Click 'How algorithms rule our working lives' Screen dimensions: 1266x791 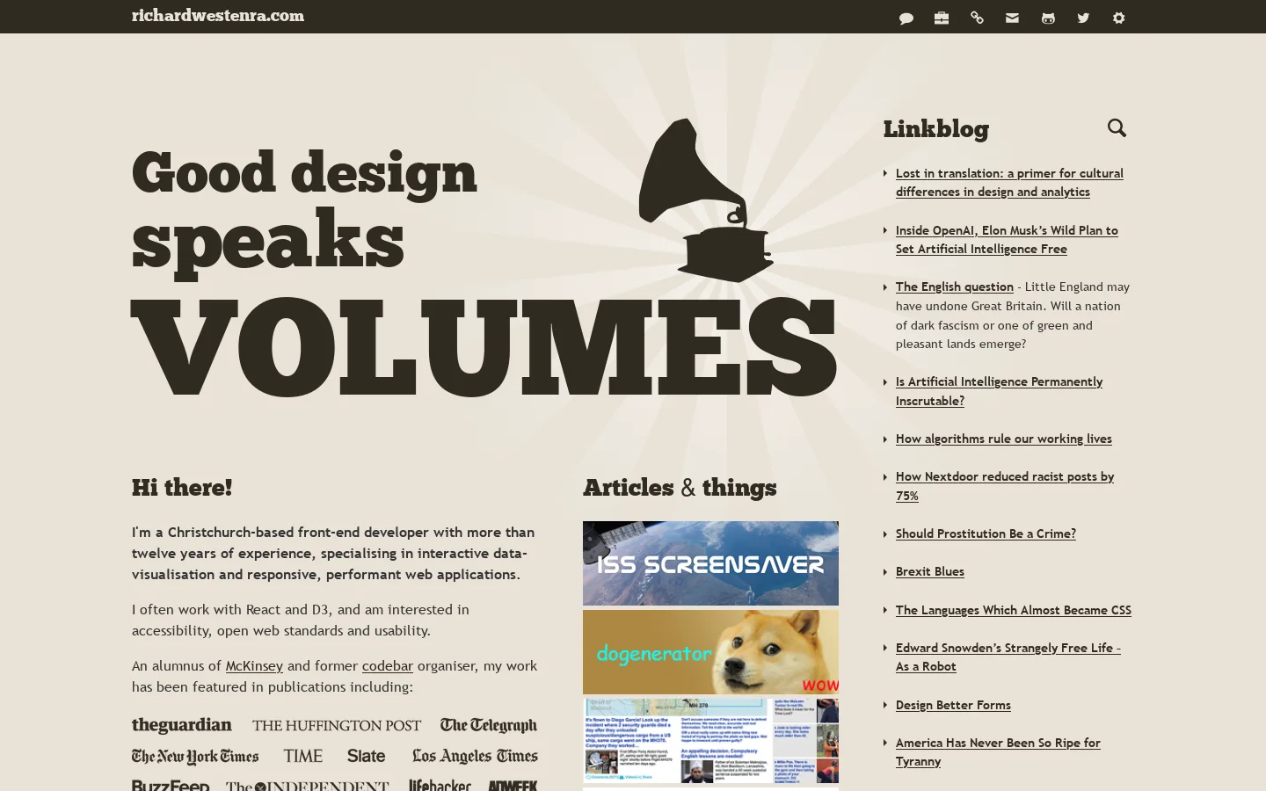(x=1004, y=439)
